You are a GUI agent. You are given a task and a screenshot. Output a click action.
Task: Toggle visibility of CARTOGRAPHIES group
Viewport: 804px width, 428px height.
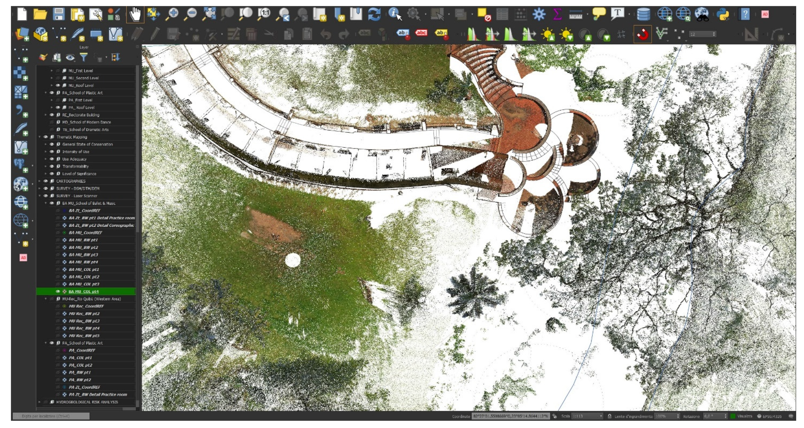point(46,181)
